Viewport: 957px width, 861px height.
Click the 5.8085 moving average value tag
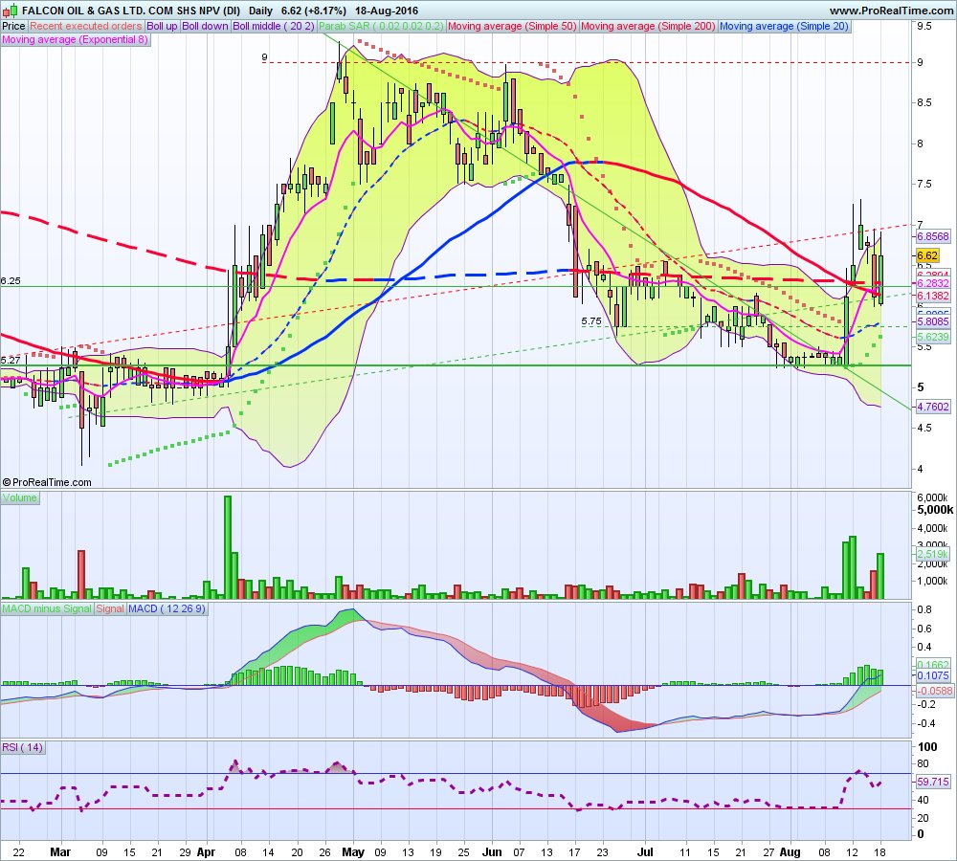(932, 321)
